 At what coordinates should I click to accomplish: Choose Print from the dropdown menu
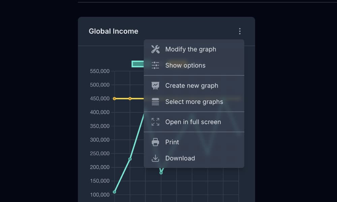tap(172, 142)
